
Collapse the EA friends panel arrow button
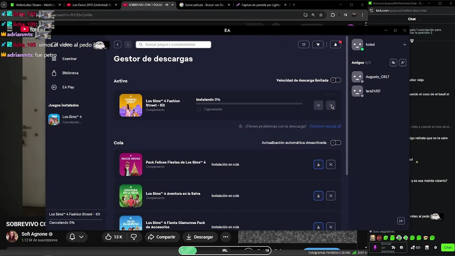[x=401, y=221]
